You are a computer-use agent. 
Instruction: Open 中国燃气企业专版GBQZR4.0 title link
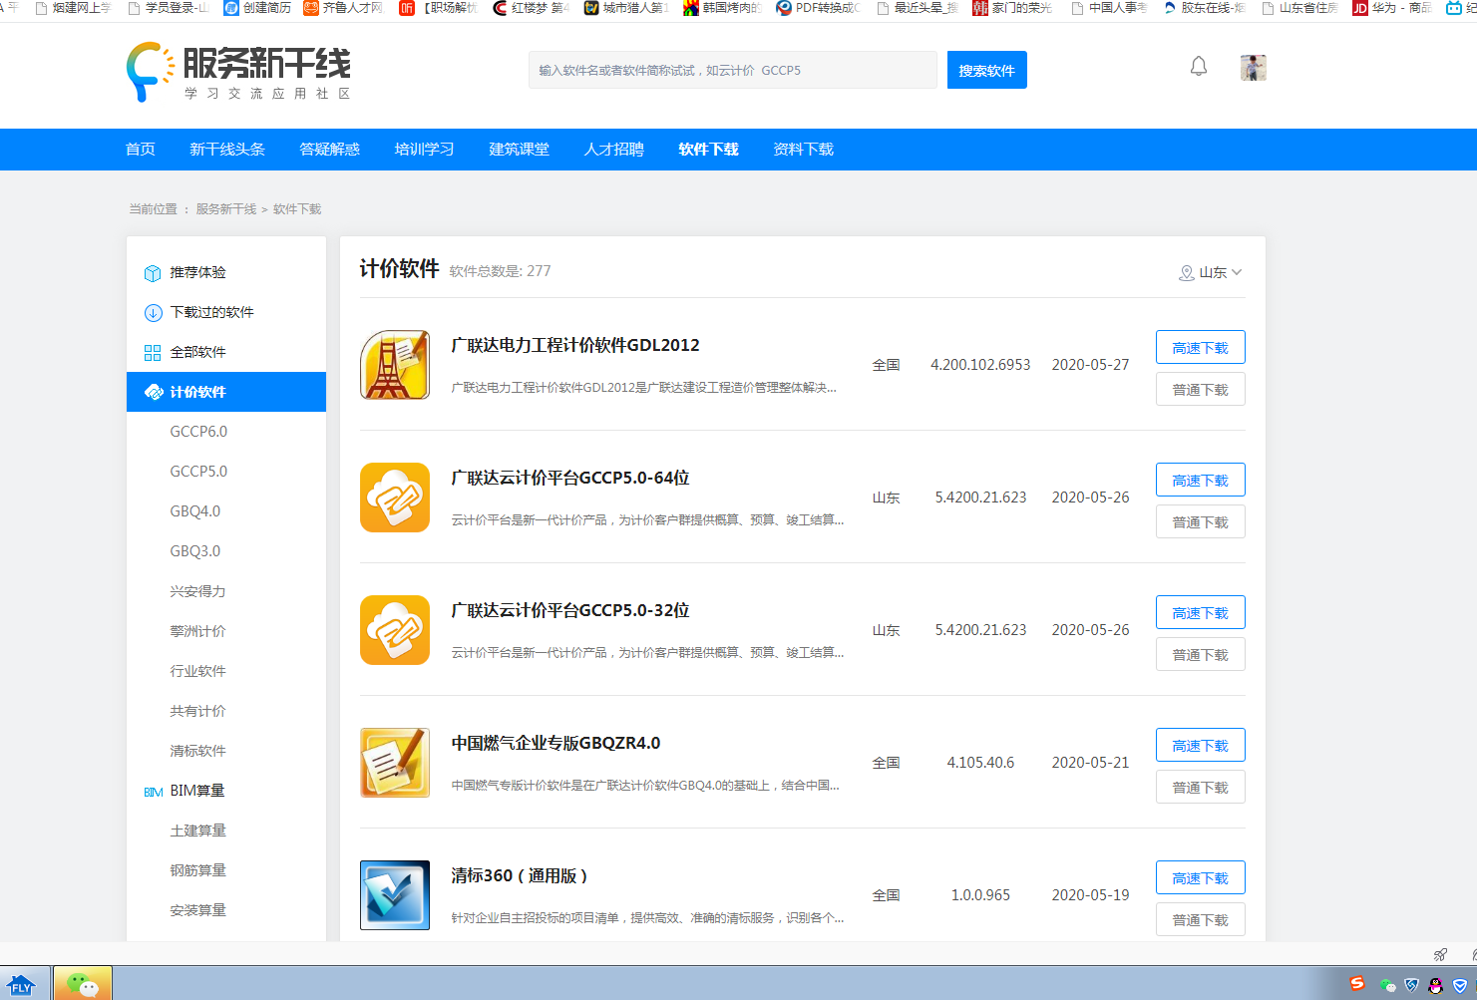click(x=555, y=743)
